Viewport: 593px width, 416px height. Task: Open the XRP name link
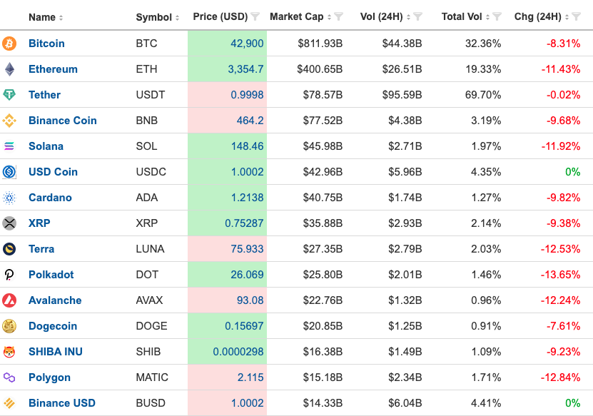point(39,223)
